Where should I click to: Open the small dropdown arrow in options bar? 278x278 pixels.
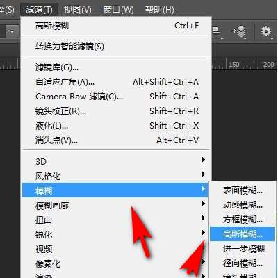point(12,31)
